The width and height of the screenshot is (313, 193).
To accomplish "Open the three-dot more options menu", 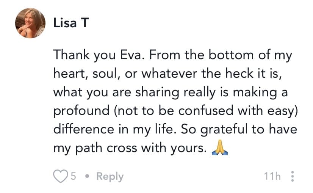I will pos(292,177).
